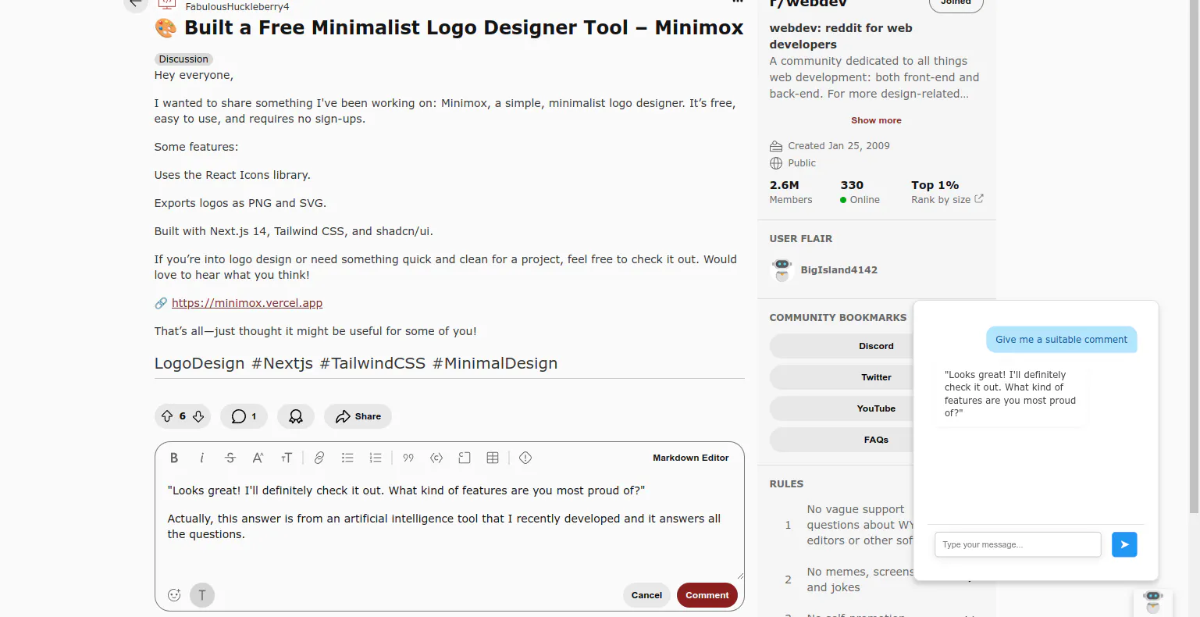Image resolution: width=1200 pixels, height=617 pixels.
Task: Cancel the comment draft
Action: pos(646,595)
